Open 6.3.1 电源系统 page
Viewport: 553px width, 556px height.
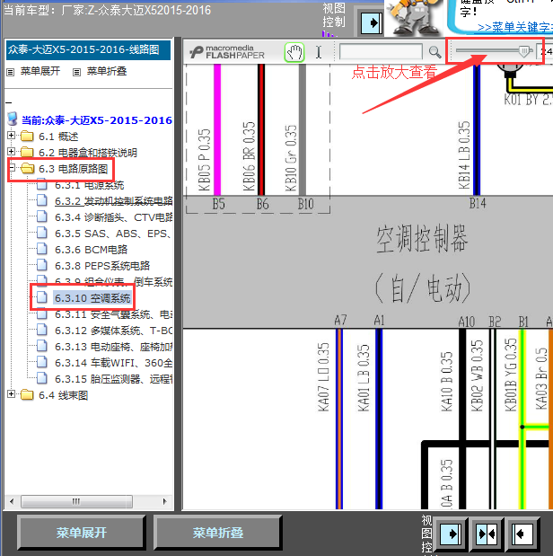click(x=90, y=185)
